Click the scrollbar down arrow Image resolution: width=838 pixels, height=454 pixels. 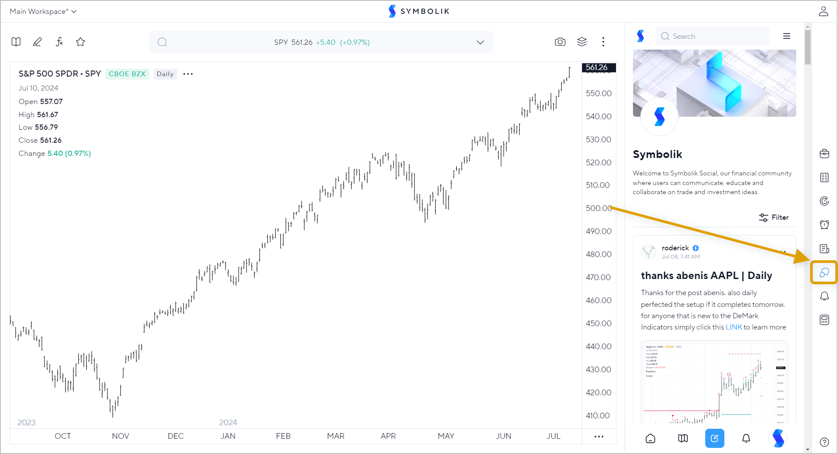click(808, 450)
